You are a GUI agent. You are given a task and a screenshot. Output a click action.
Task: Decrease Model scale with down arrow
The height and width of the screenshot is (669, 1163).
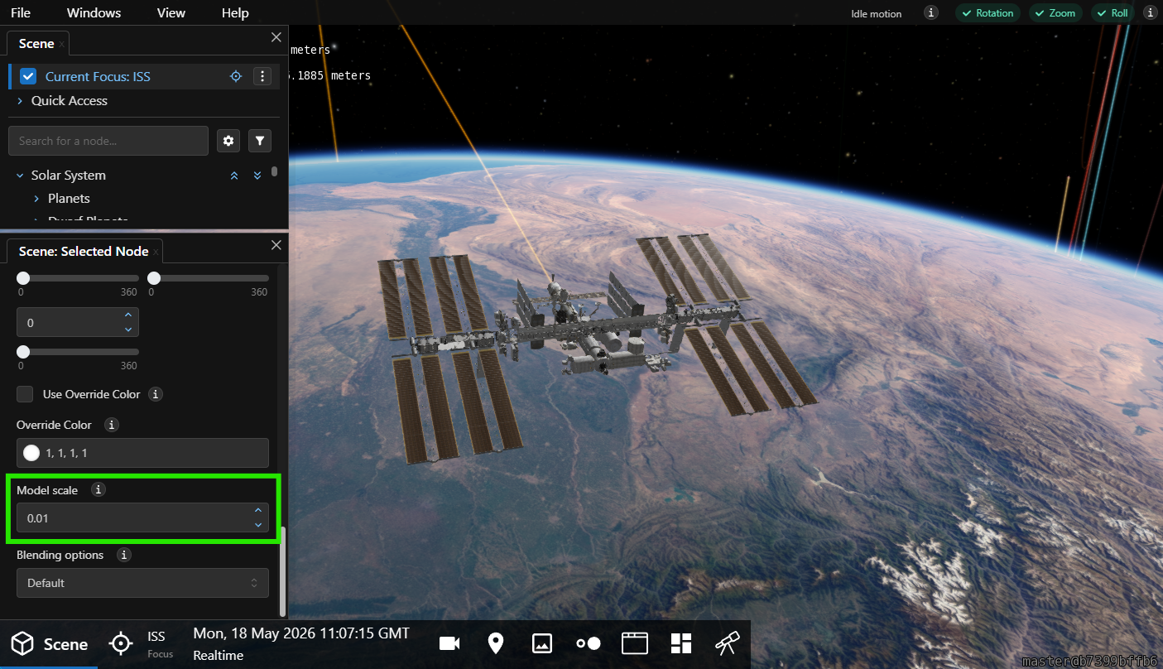pos(258,525)
